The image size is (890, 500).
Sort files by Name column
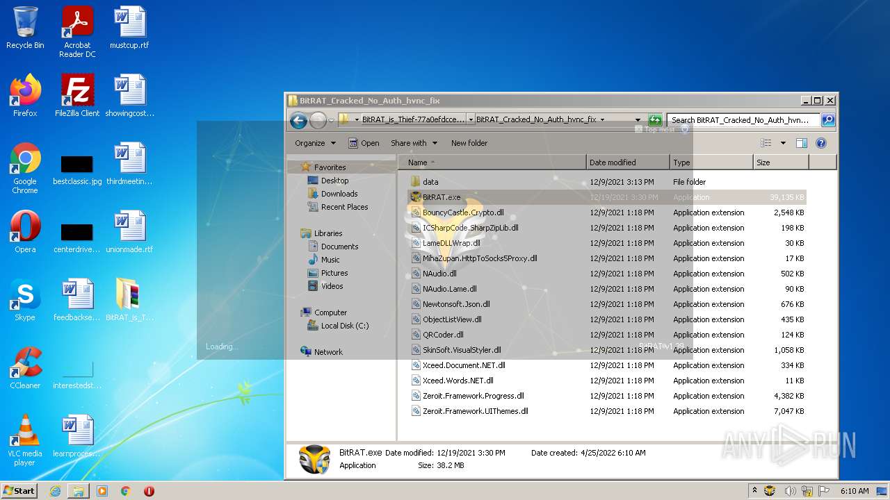[x=492, y=162]
